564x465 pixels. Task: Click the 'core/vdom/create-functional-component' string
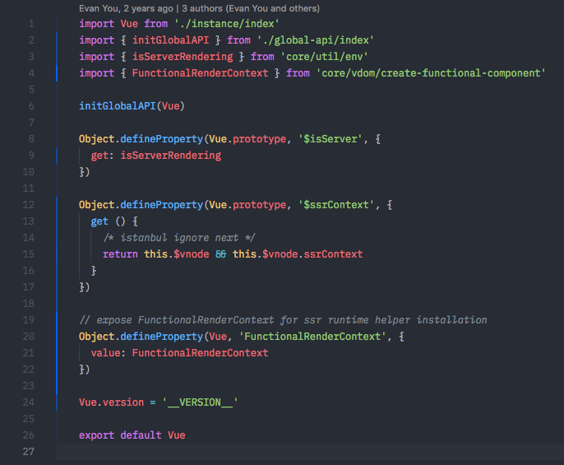[x=431, y=73]
